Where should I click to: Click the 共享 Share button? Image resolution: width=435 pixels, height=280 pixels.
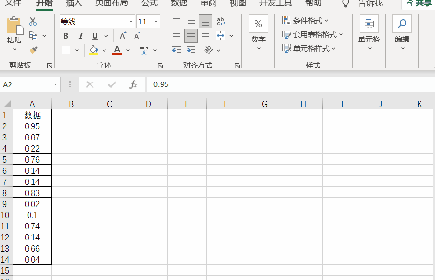tap(419, 3)
